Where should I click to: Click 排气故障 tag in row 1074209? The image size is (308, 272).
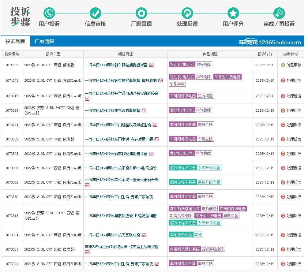(x=204, y=65)
